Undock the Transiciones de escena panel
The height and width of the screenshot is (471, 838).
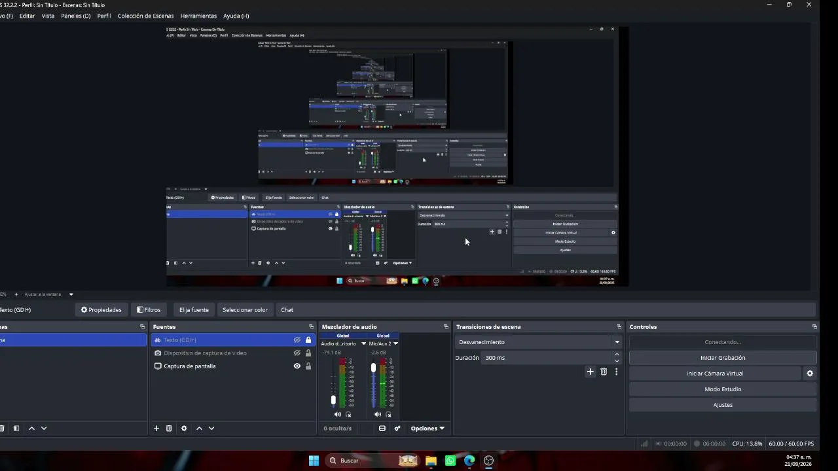[619, 327]
